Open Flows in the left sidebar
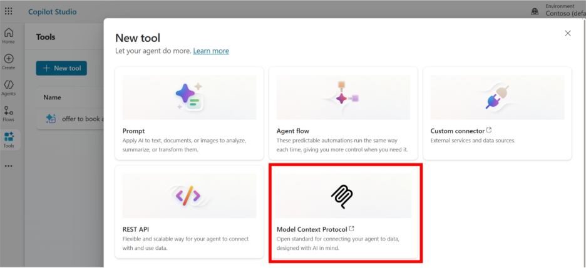 tap(9, 114)
